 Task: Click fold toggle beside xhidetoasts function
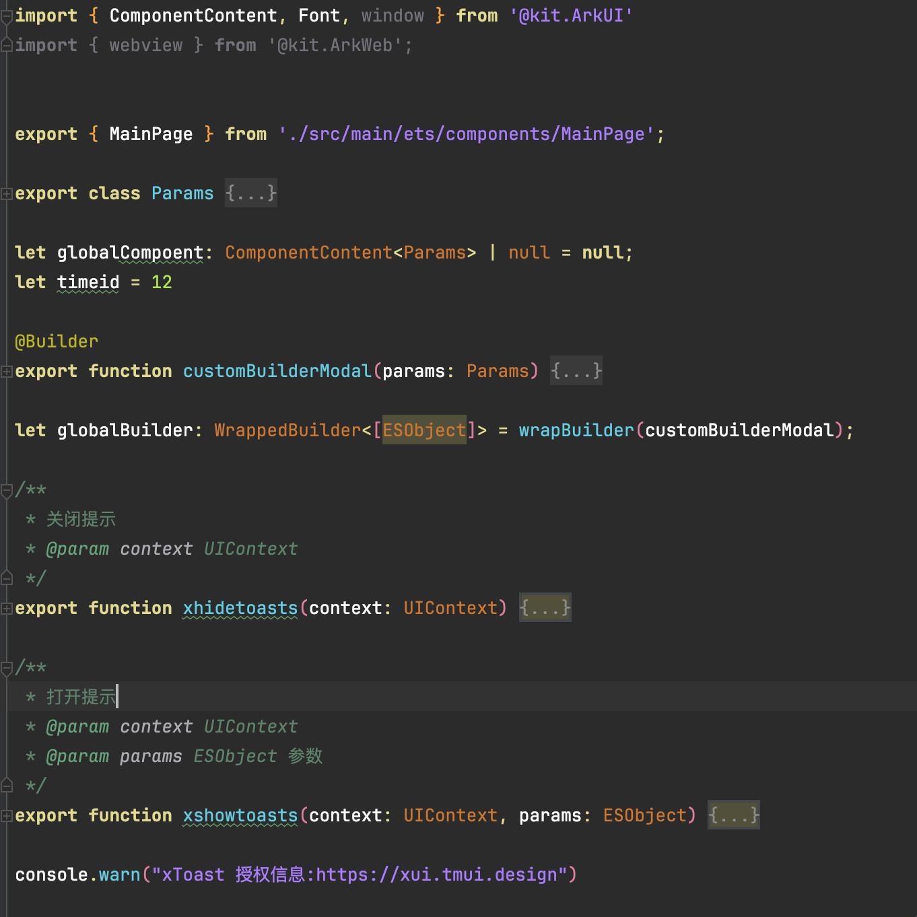coord(6,609)
